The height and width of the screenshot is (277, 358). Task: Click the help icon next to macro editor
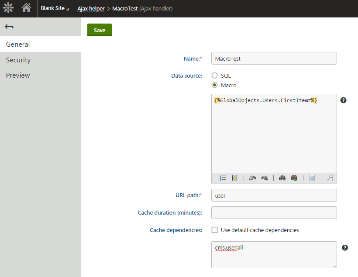(343, 100)
